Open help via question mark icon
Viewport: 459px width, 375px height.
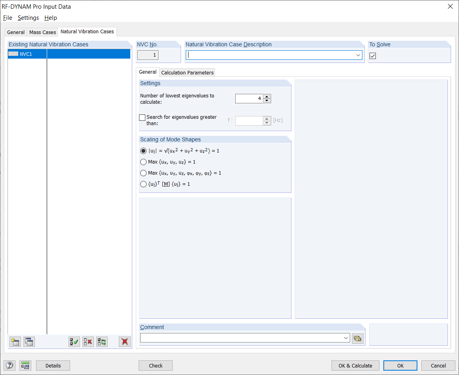pos(10,365)
